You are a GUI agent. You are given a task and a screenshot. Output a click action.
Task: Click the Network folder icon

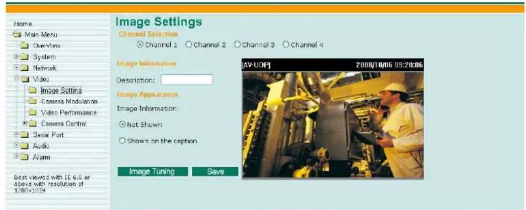(x=23, y=68)
